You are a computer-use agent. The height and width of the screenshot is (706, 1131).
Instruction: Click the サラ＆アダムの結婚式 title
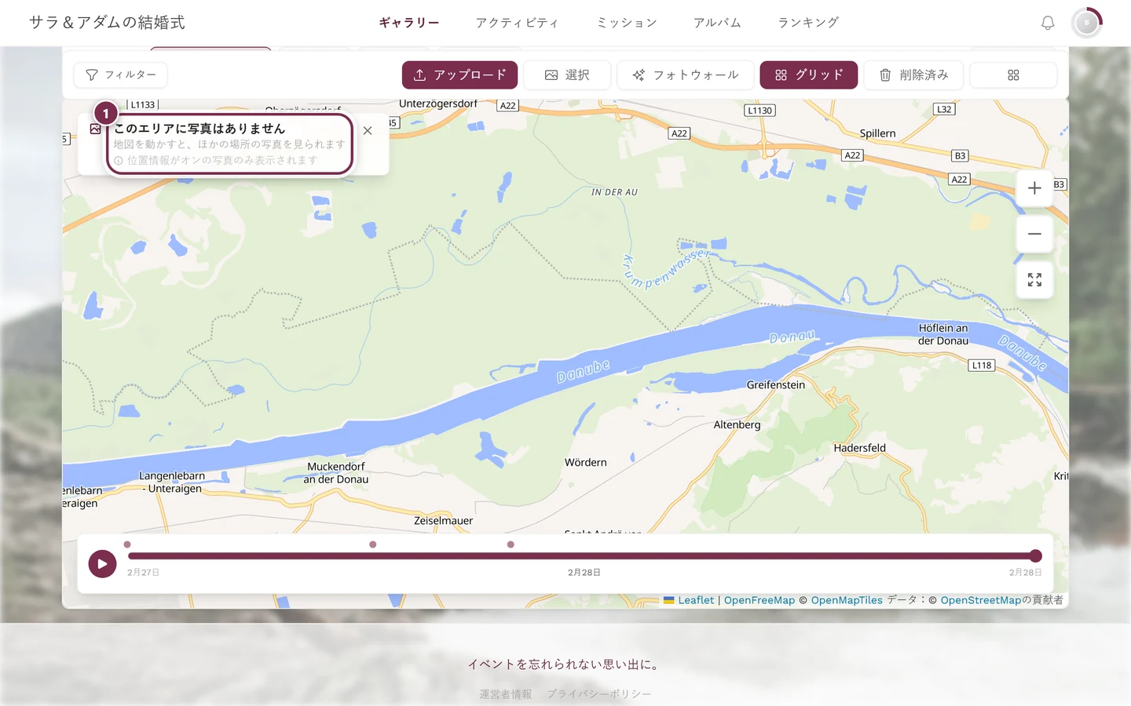[107, 23]
